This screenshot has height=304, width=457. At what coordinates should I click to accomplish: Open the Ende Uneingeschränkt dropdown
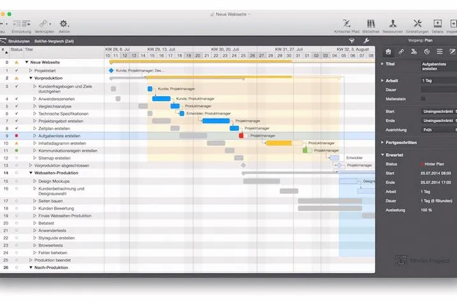pyautogui.click(x=438, y=120)
